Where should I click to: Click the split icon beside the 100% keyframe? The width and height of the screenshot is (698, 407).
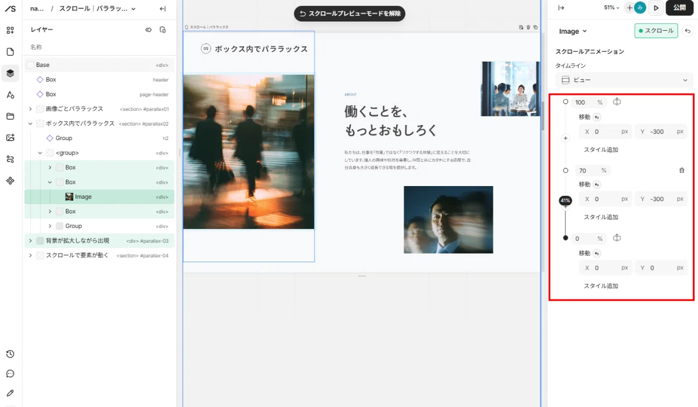(617, 102)
